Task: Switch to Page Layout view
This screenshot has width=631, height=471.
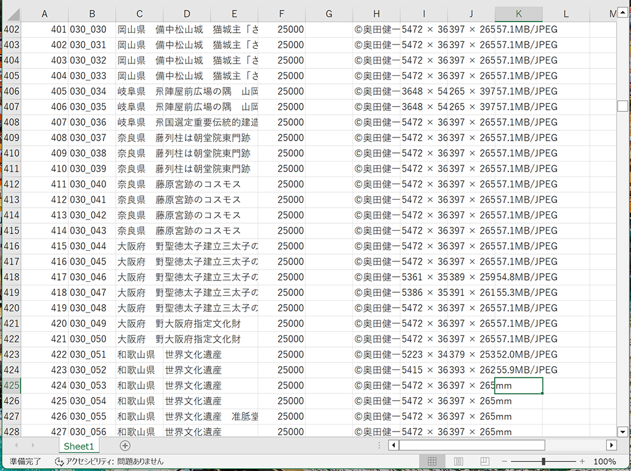Action: (458, 461)
